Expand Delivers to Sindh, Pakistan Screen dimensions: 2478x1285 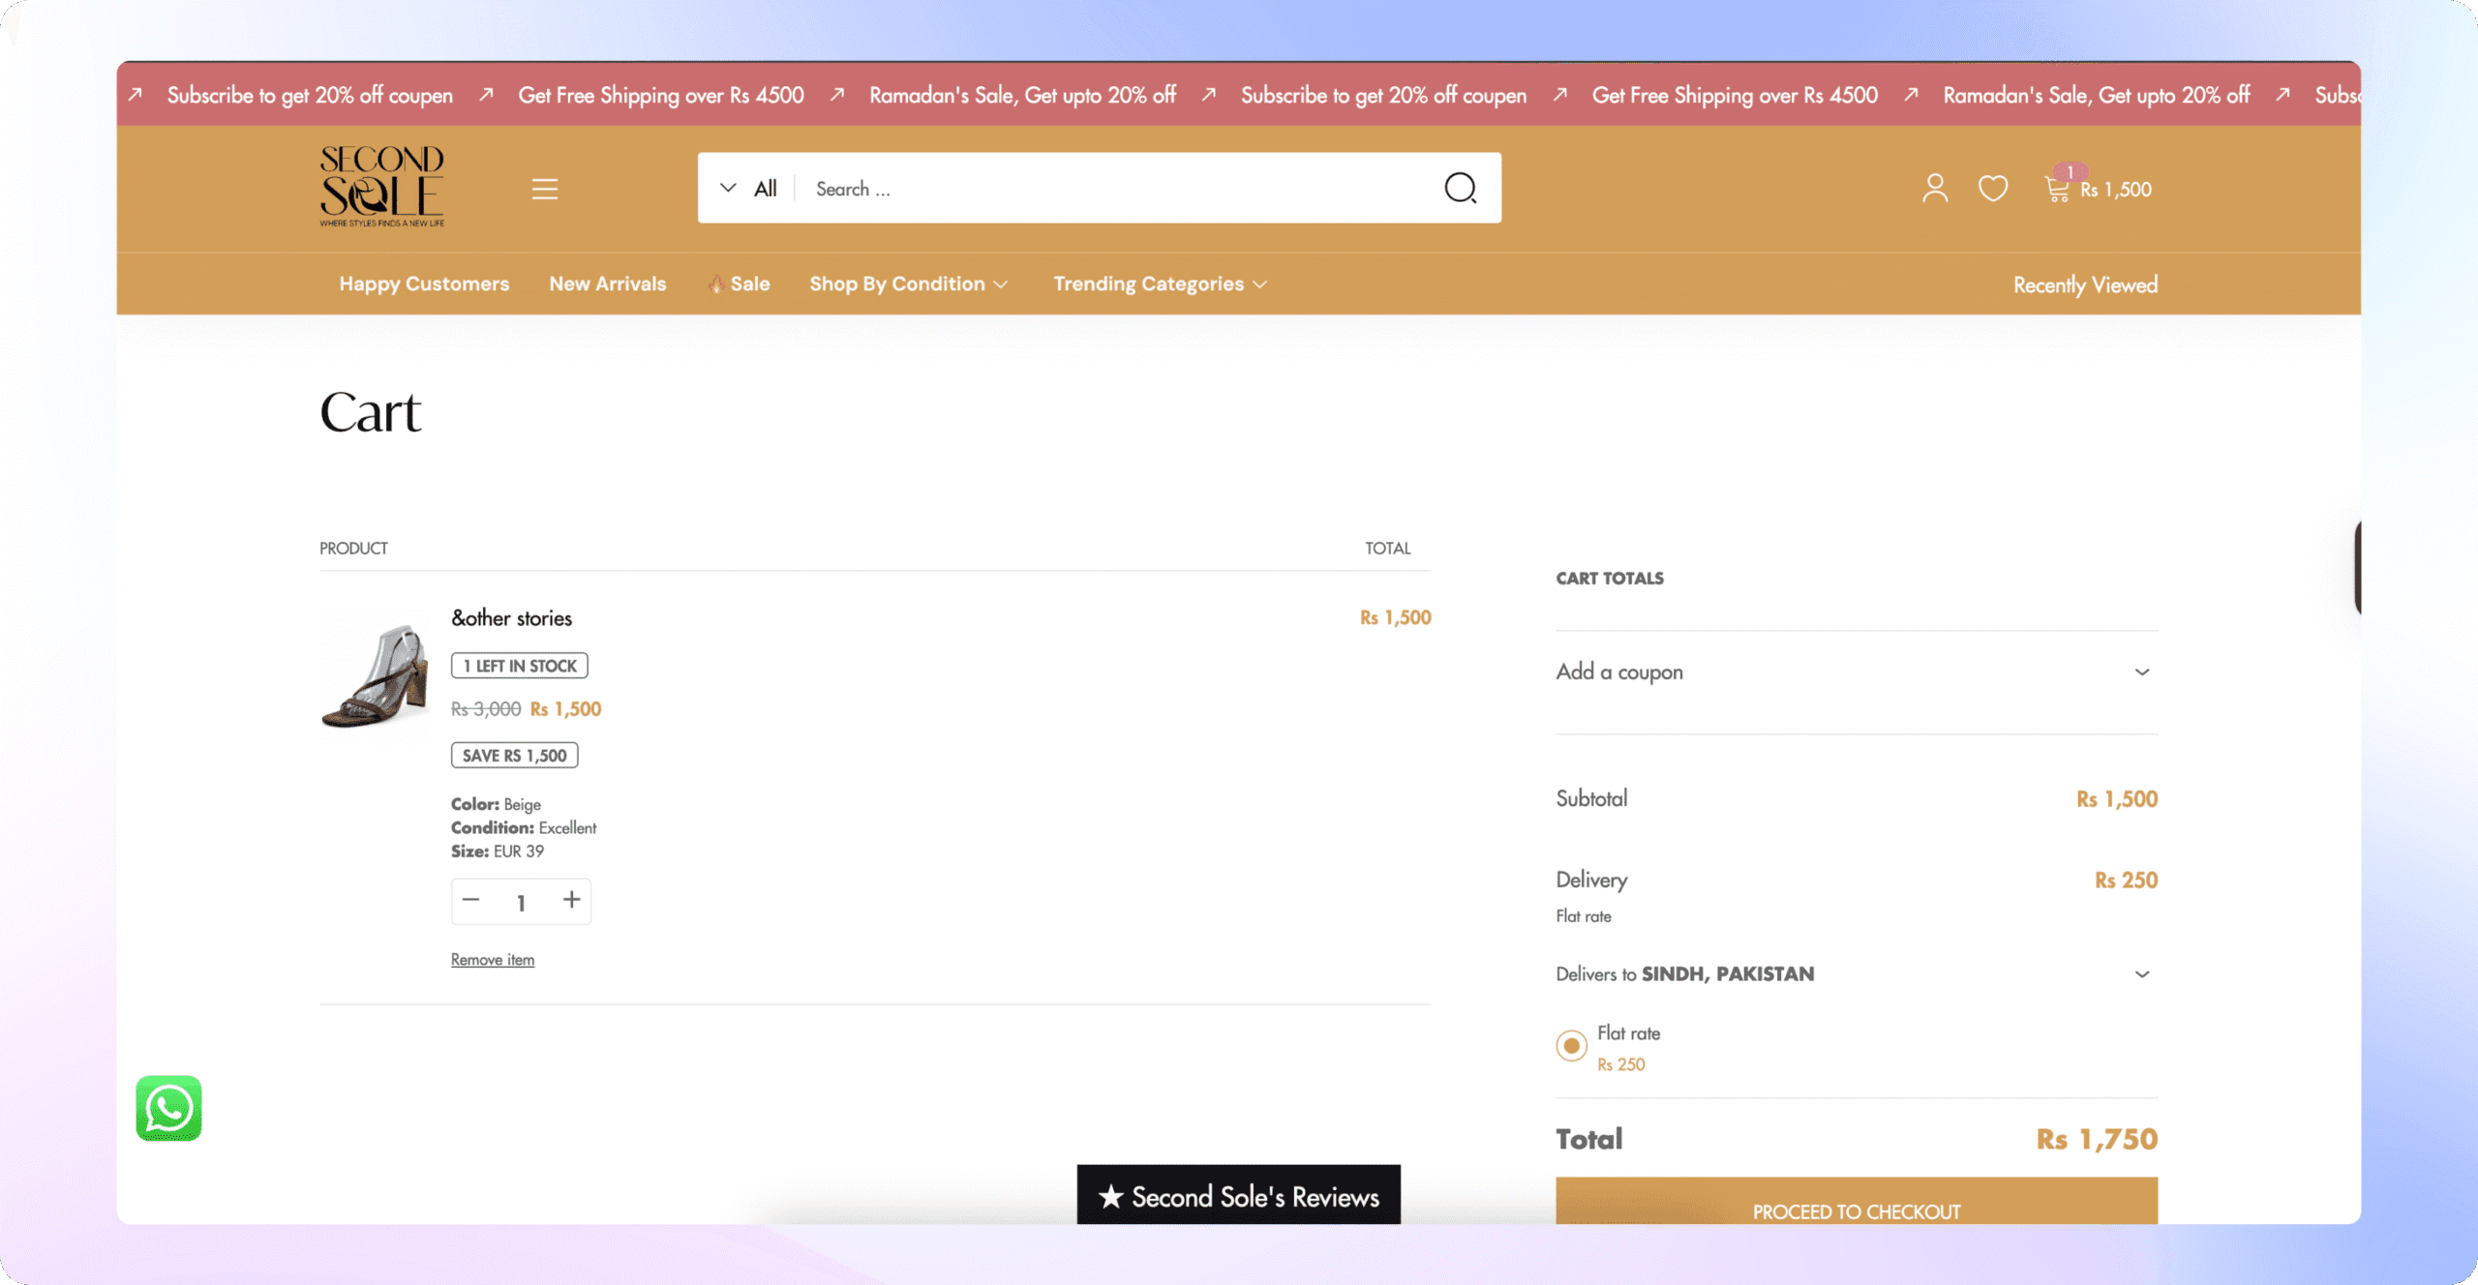tap(1857, 973)
